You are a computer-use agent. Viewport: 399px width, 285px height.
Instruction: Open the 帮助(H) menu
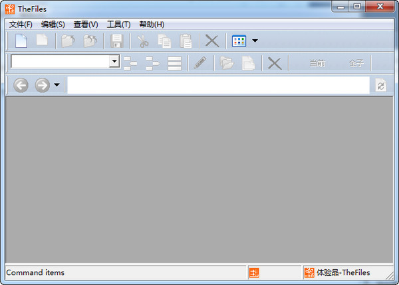152,25
